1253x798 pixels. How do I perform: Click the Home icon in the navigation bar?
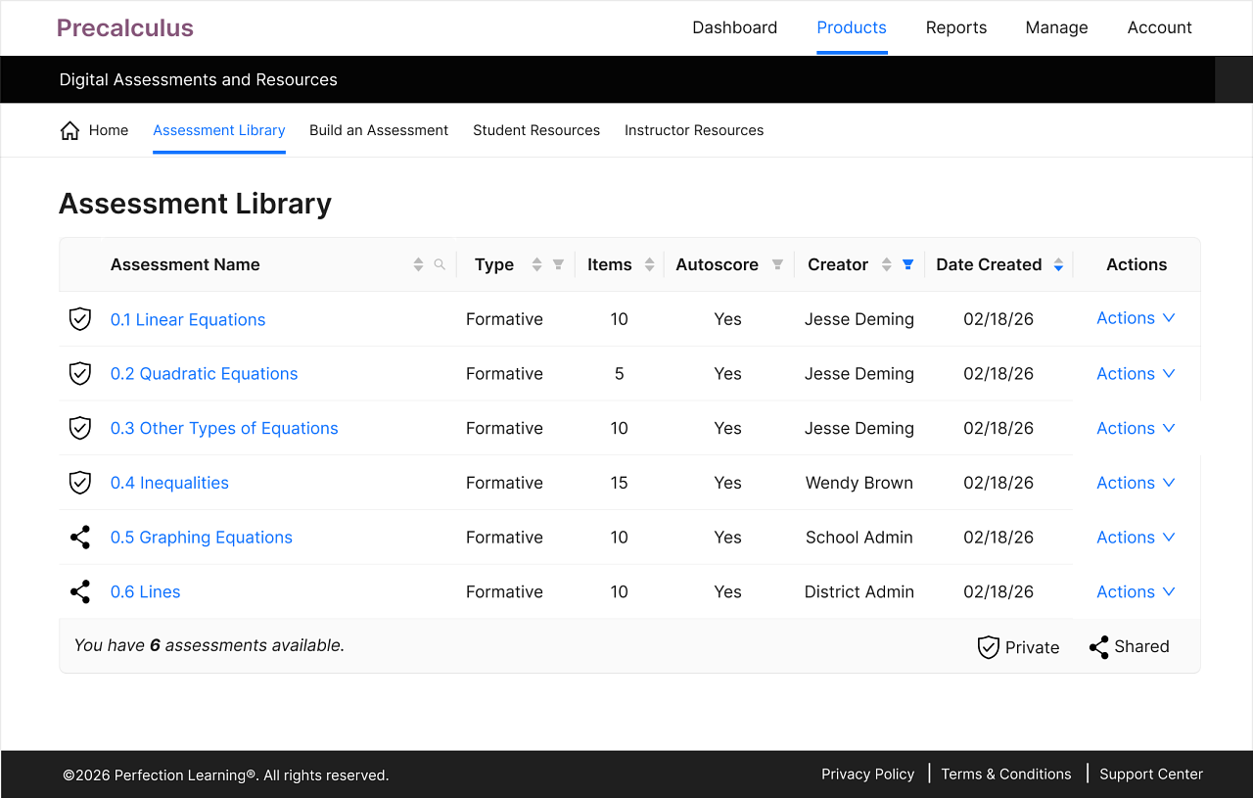69,128
